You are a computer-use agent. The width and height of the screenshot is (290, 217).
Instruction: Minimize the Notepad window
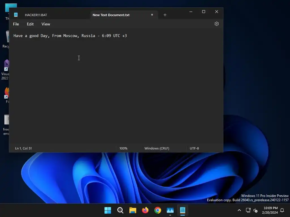point(191,12)
